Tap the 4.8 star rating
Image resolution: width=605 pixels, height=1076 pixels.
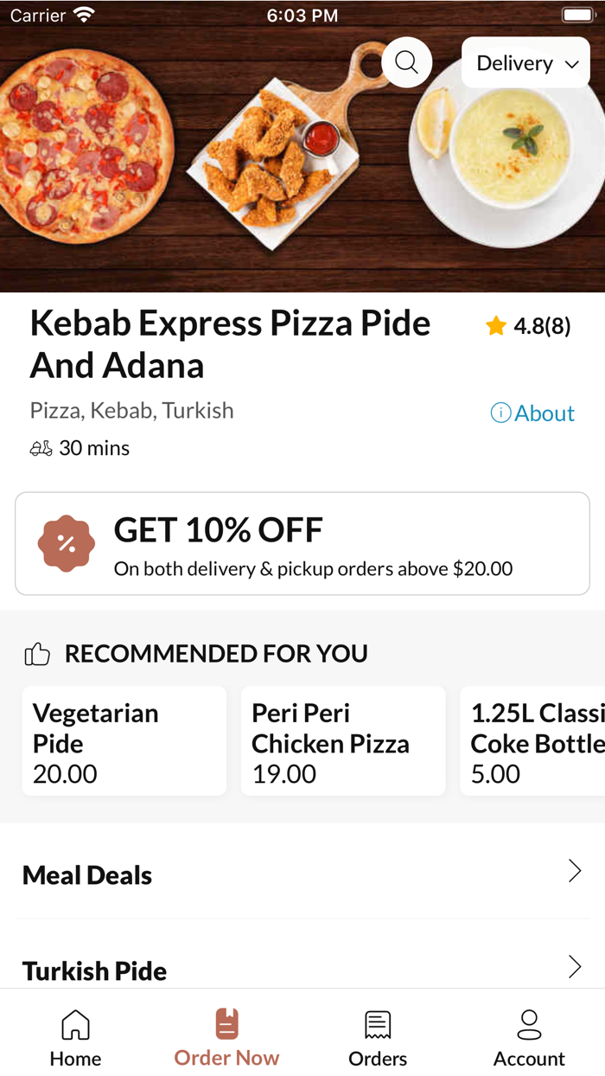click(529, 325)
